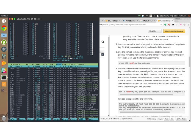The image size is (191, 136).
Task: Click the horizontal scrollbar under ssh -i code
Action: pos(146,94)
